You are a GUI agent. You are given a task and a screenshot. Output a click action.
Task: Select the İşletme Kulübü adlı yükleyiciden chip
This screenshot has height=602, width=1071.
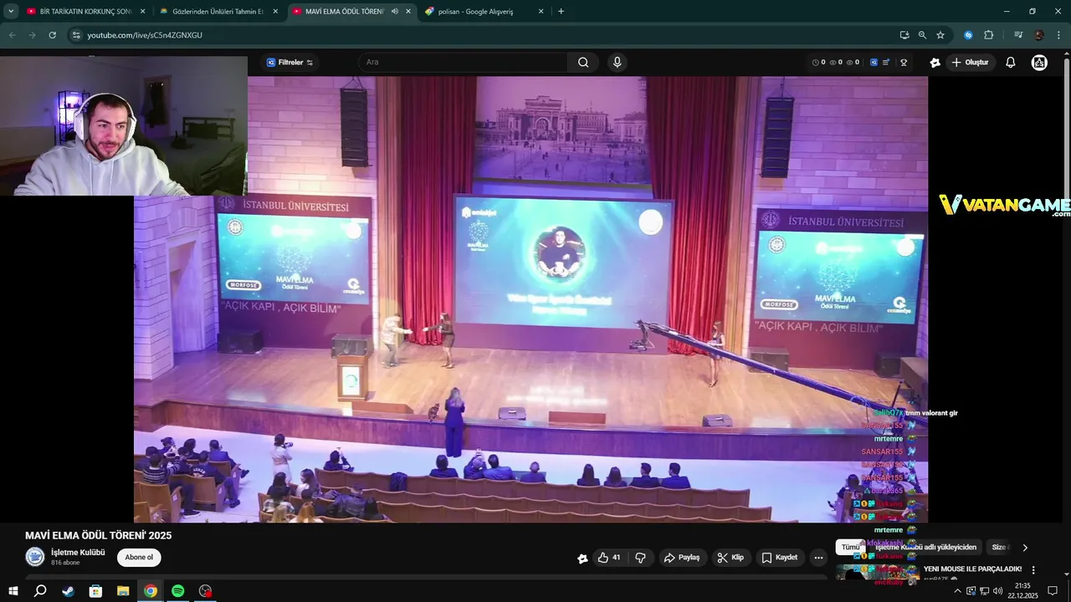[926, 548]
